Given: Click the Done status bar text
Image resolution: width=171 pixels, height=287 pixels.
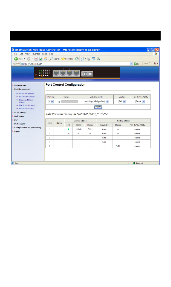Looking at the screenshot, I should (17, 163).
